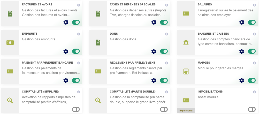This screenshot has width=259, height=114.
Task: Enable the Immobilisations module toggle
Action: (x=252, y=110)
